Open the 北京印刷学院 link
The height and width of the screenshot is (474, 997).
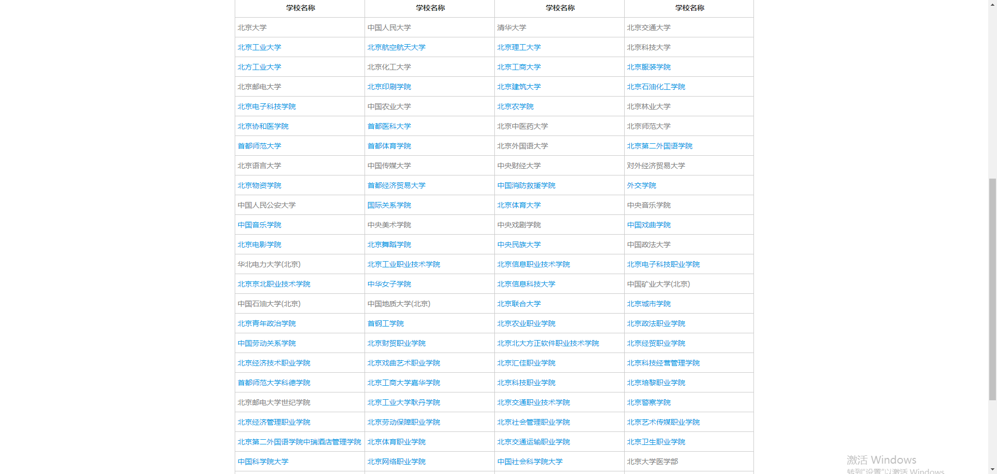pos(389,87)
